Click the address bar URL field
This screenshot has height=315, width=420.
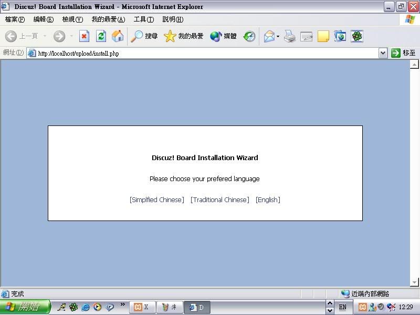pyautogui.click(x=205, y=53)
